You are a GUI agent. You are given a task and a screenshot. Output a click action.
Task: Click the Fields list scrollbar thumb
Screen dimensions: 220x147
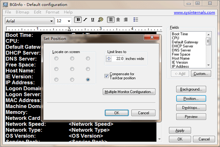click(208, 41)
